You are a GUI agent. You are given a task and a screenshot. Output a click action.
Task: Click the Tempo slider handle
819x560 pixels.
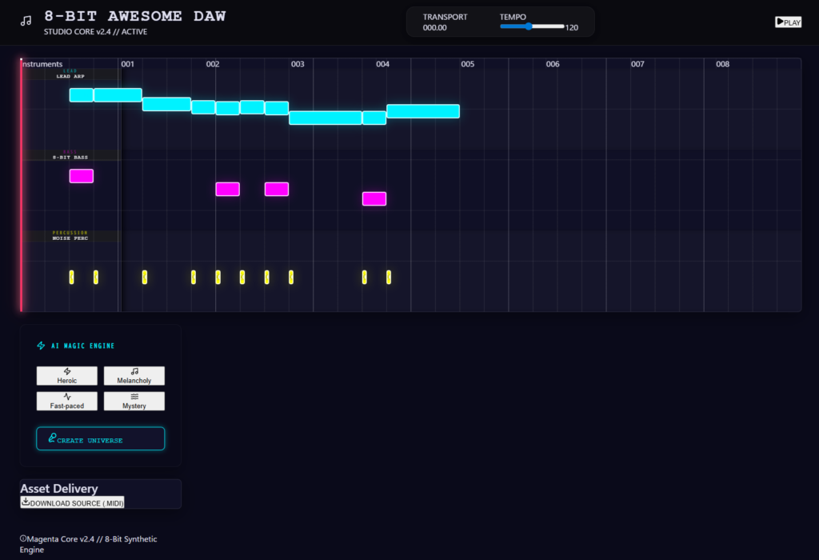(x=529, y=26)
